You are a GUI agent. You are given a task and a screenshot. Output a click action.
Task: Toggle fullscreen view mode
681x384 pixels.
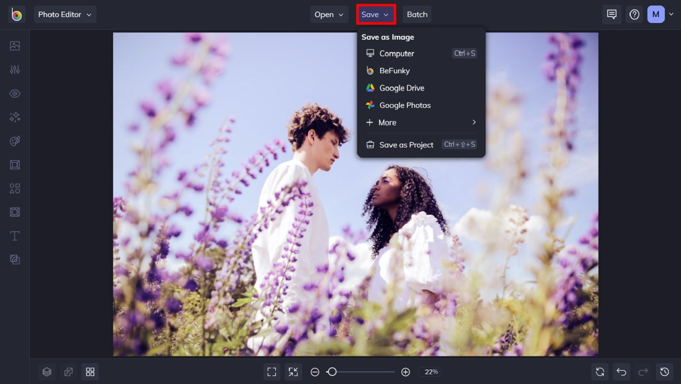tap(271, 371)
